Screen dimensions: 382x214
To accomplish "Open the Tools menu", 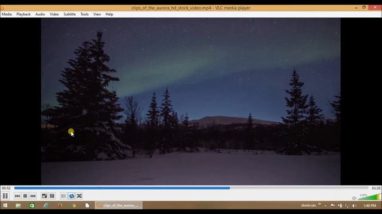I will [x=85, y=14].
